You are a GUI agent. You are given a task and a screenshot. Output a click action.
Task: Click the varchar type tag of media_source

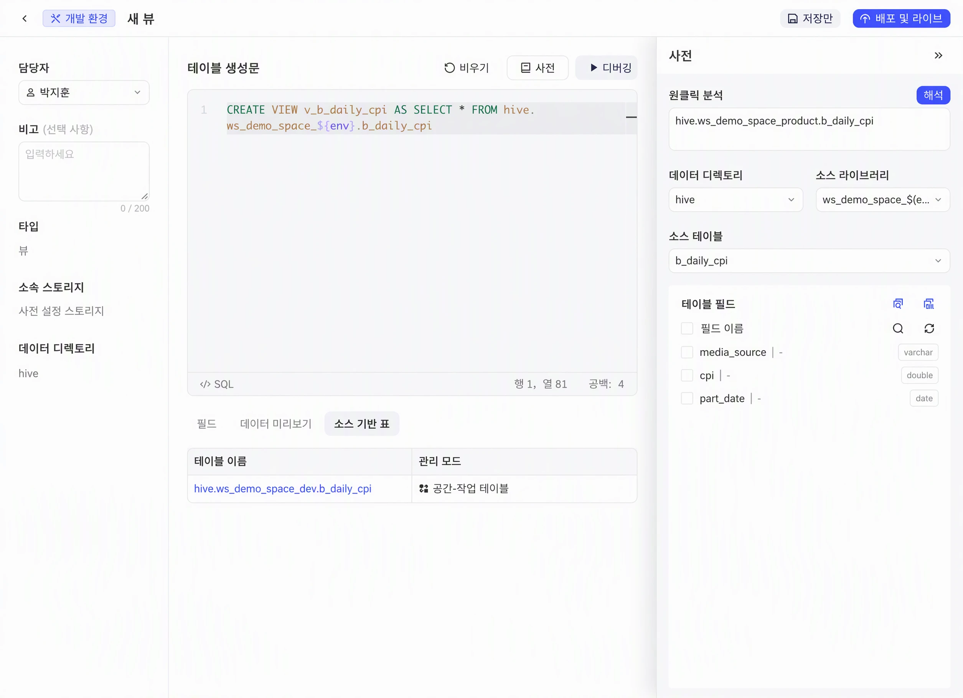pos(918,352)
